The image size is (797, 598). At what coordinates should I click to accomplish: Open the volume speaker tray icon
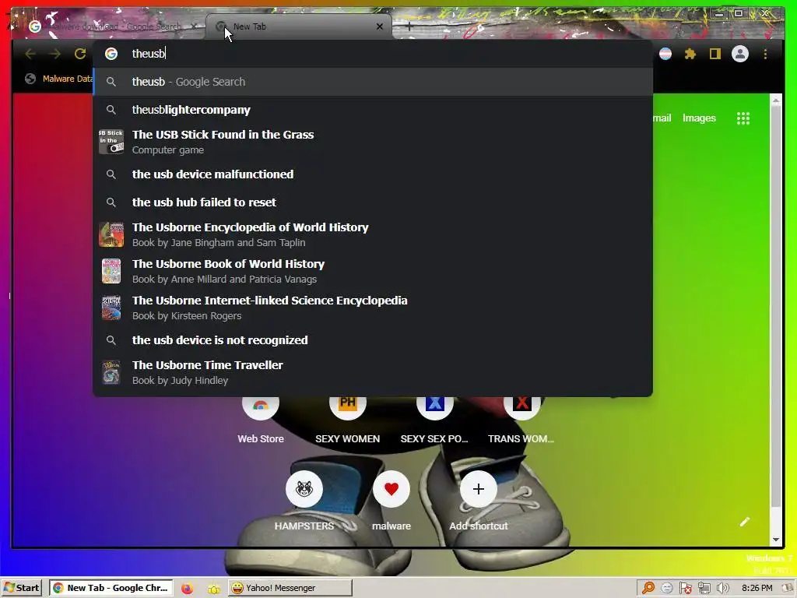(722, 588)
